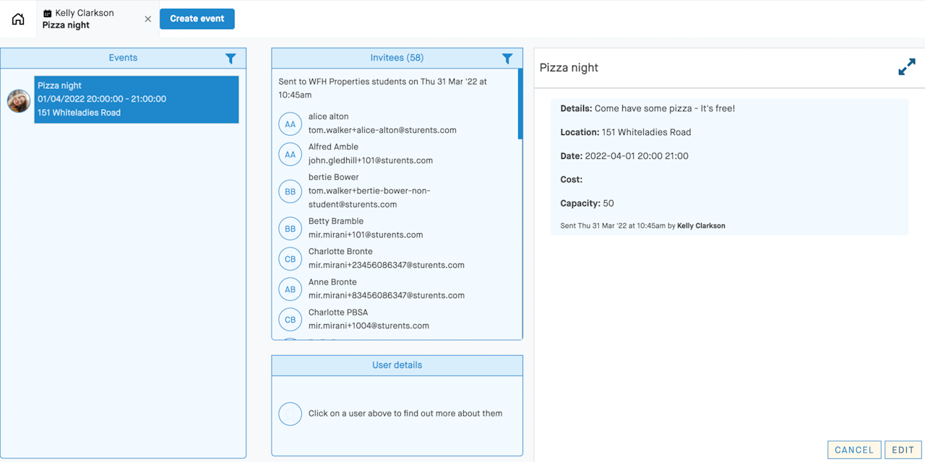Click the CANCEL button

click(854, 450)
